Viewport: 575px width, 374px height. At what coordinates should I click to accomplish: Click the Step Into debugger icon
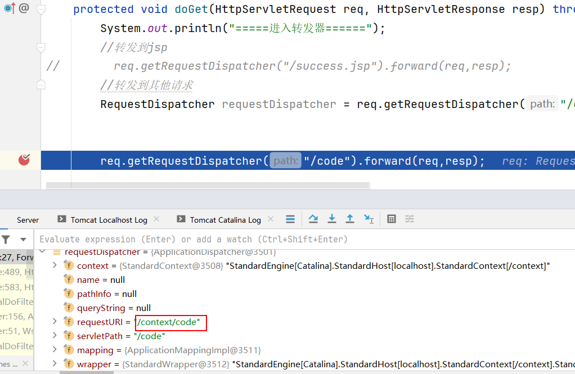coord(332,219)
